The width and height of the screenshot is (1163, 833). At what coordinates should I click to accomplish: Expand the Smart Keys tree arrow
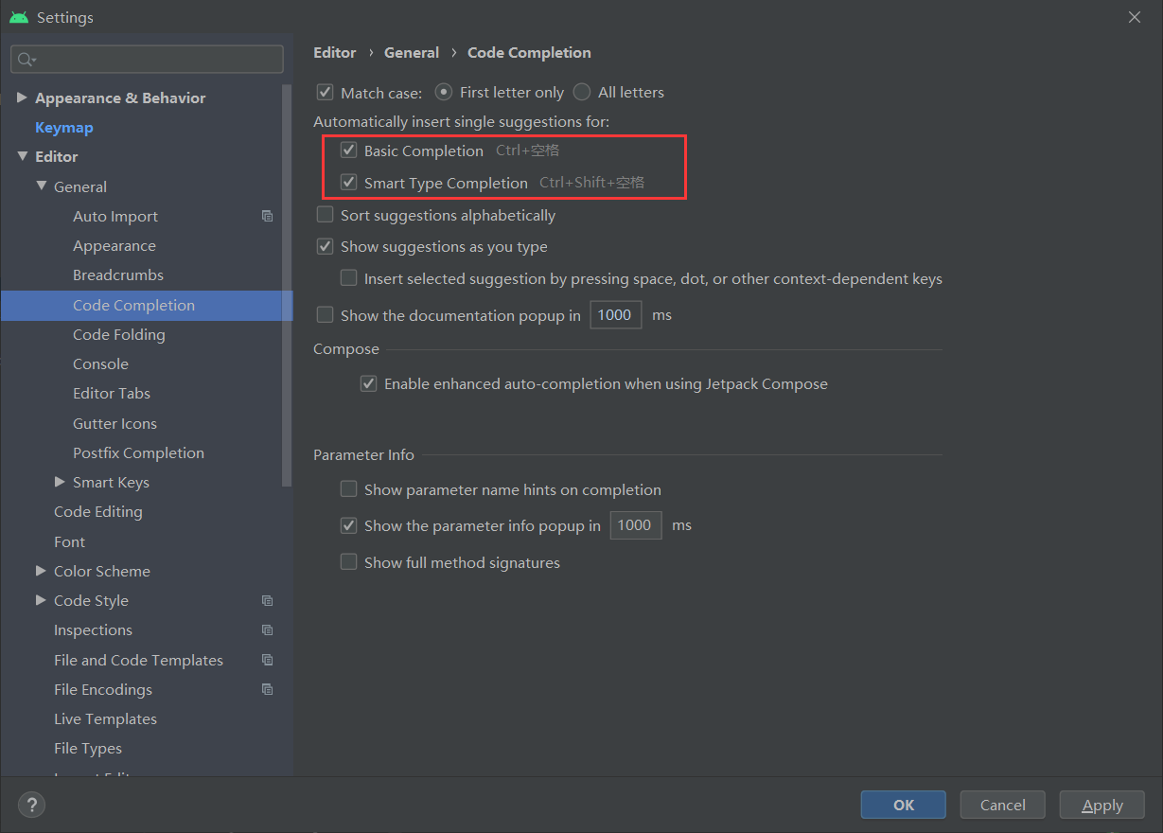point(60,482)
